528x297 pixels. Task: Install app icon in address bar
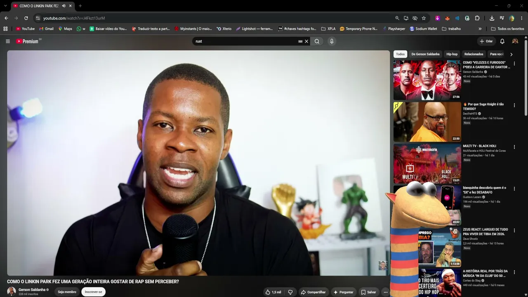(x=406, y=18)
